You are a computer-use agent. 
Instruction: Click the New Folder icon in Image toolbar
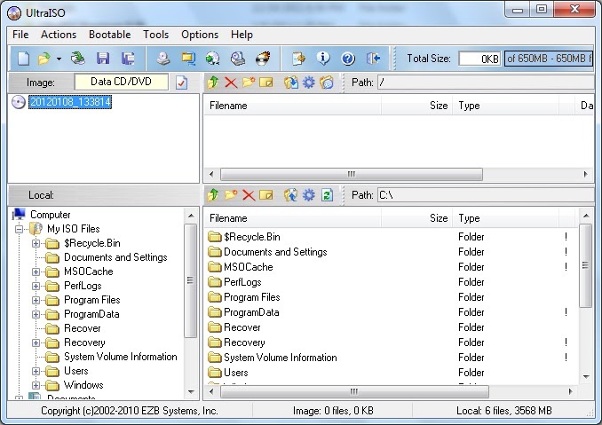click(x=249, y=83)
